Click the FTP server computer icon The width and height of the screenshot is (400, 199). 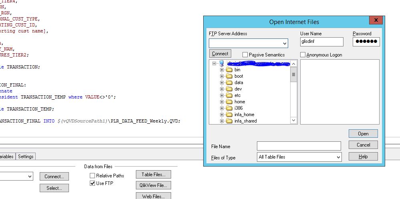[x=221, y=63]
